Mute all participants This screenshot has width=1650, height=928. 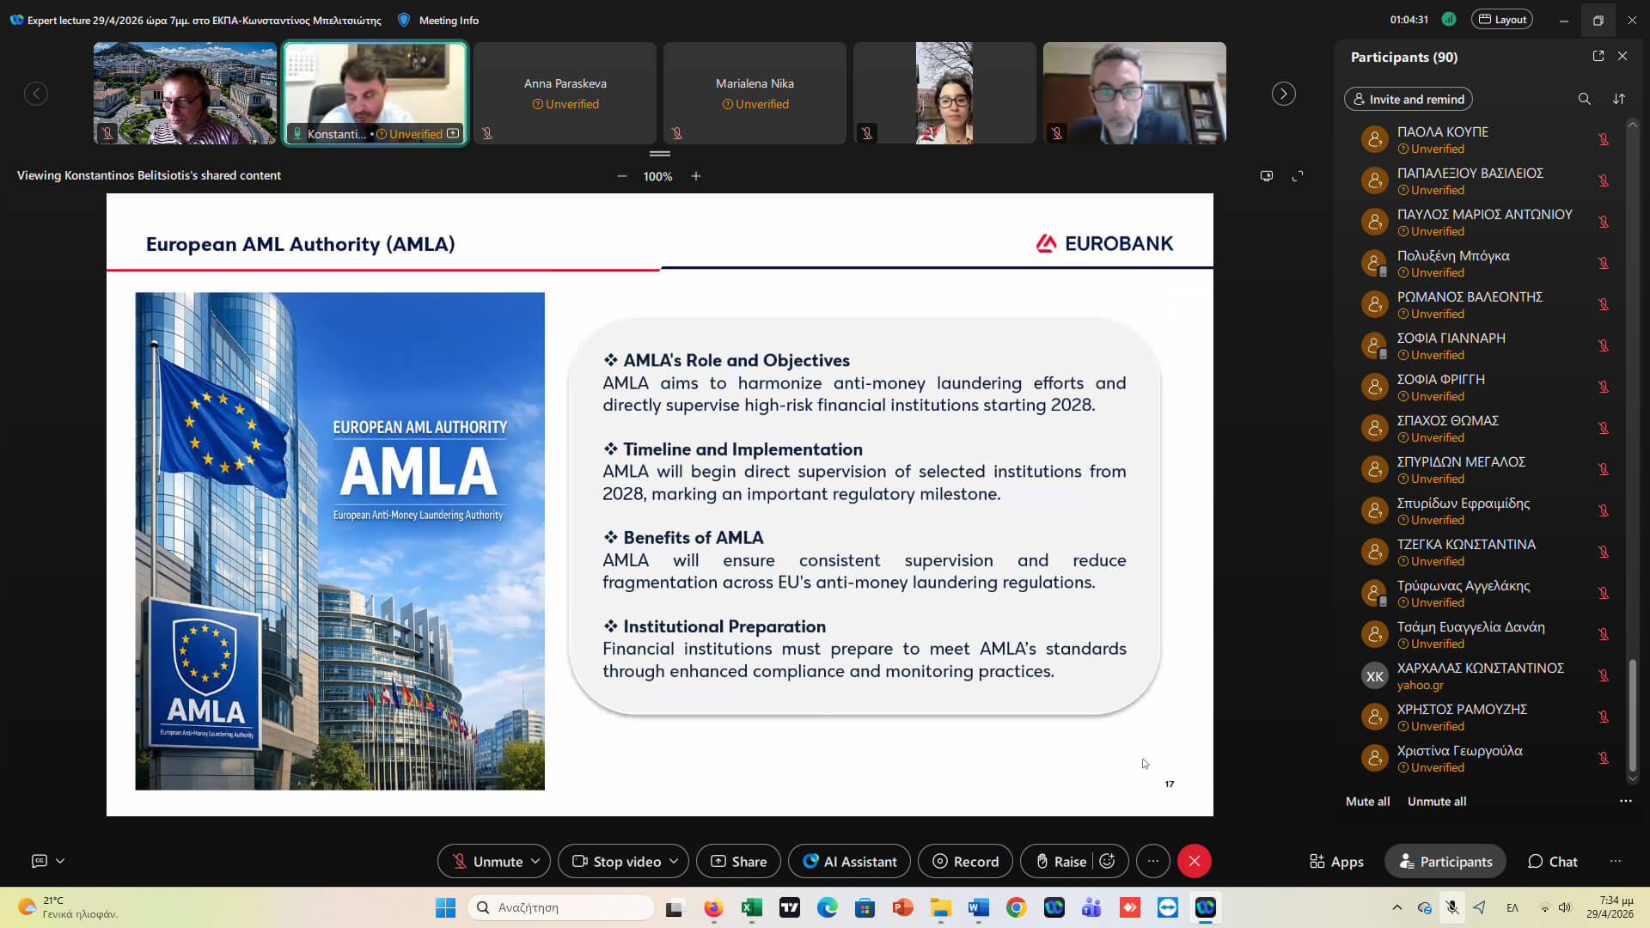tap(1367, 801)
